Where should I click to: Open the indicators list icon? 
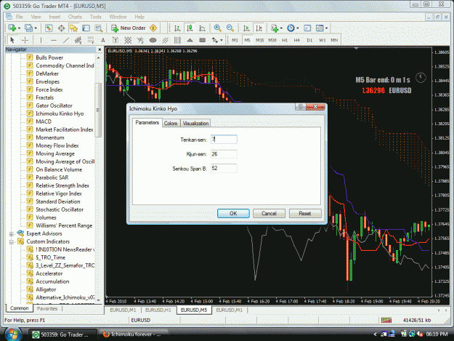[x=275, y=28]
